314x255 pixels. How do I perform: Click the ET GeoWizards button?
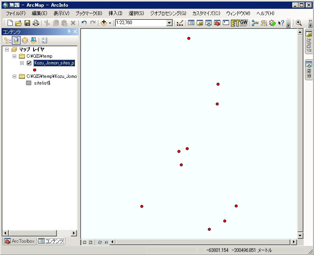coord(239,23)
